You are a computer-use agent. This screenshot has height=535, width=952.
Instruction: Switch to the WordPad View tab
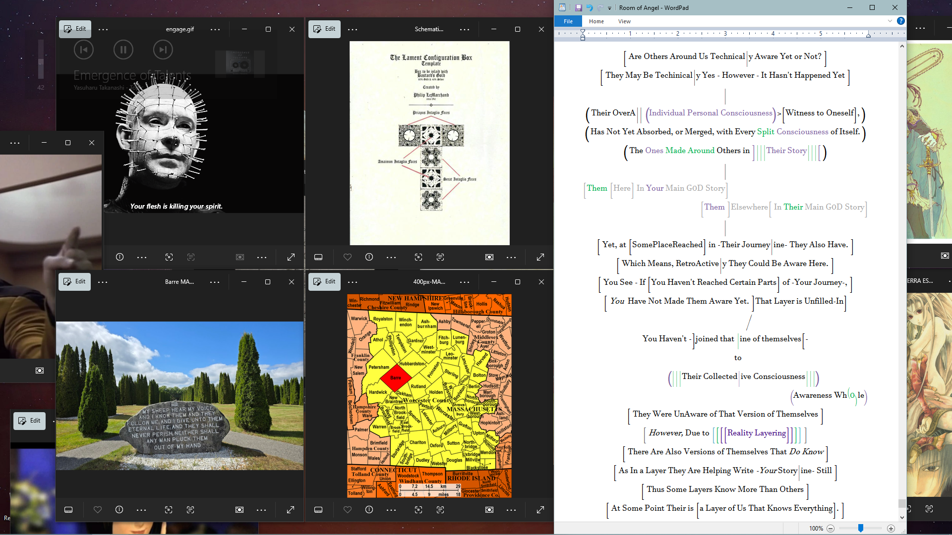624,21
